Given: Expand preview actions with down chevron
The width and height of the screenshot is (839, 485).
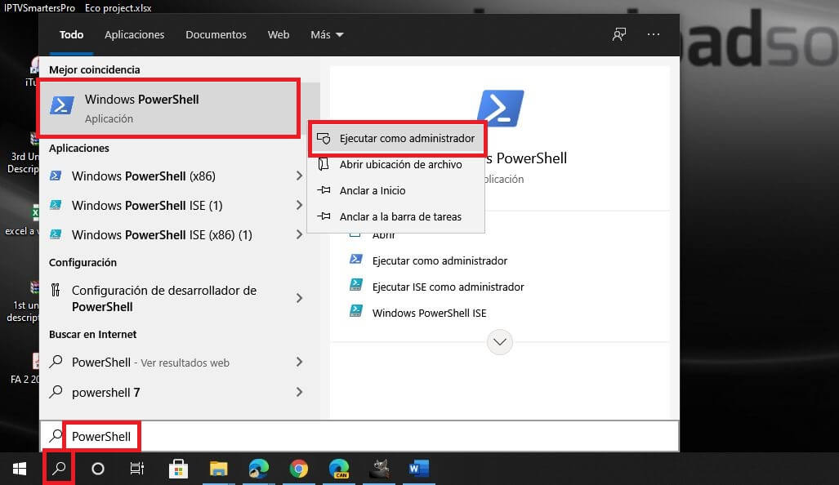Looking at the screenshot, I should 500,341.
